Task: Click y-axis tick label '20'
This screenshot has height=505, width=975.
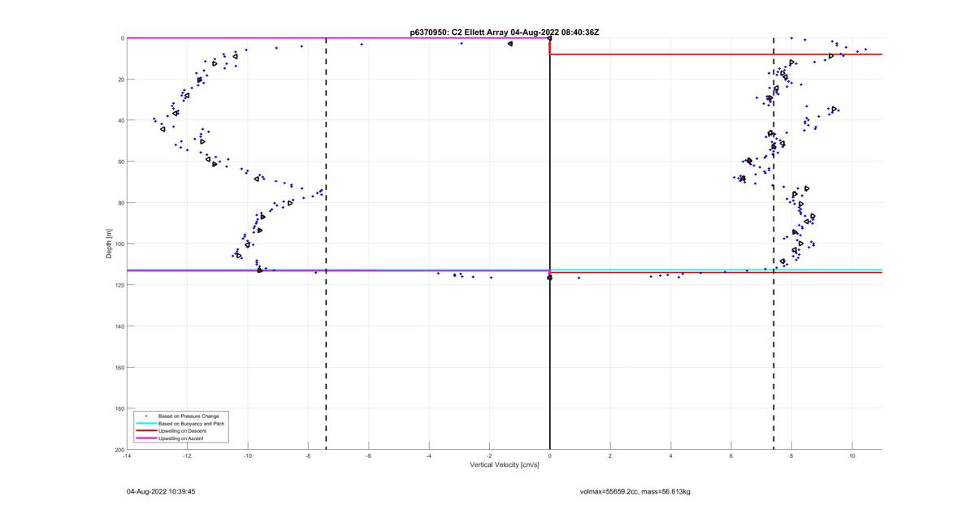Action: point(120,80)
